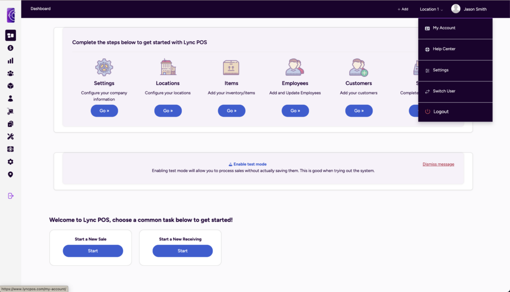Open the box inventory icon in sidebar
This screenshot has height=292, width=510.
coord(10,86)
